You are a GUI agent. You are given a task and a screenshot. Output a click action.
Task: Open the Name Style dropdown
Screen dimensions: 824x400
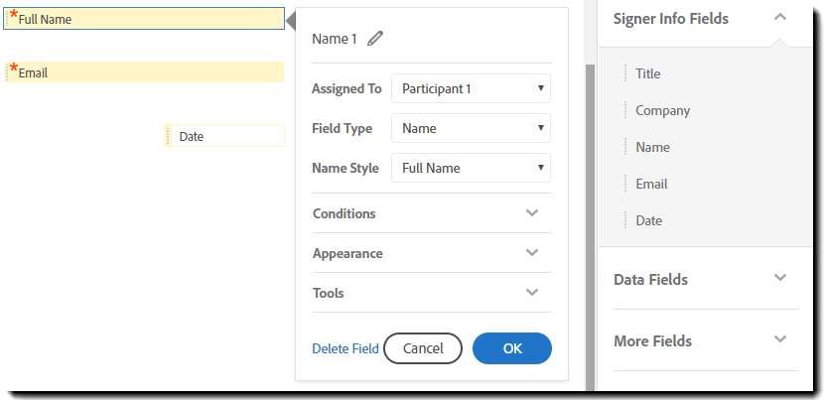471,168
